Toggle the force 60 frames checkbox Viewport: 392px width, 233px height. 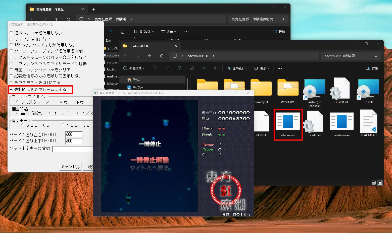coord(11,89)
